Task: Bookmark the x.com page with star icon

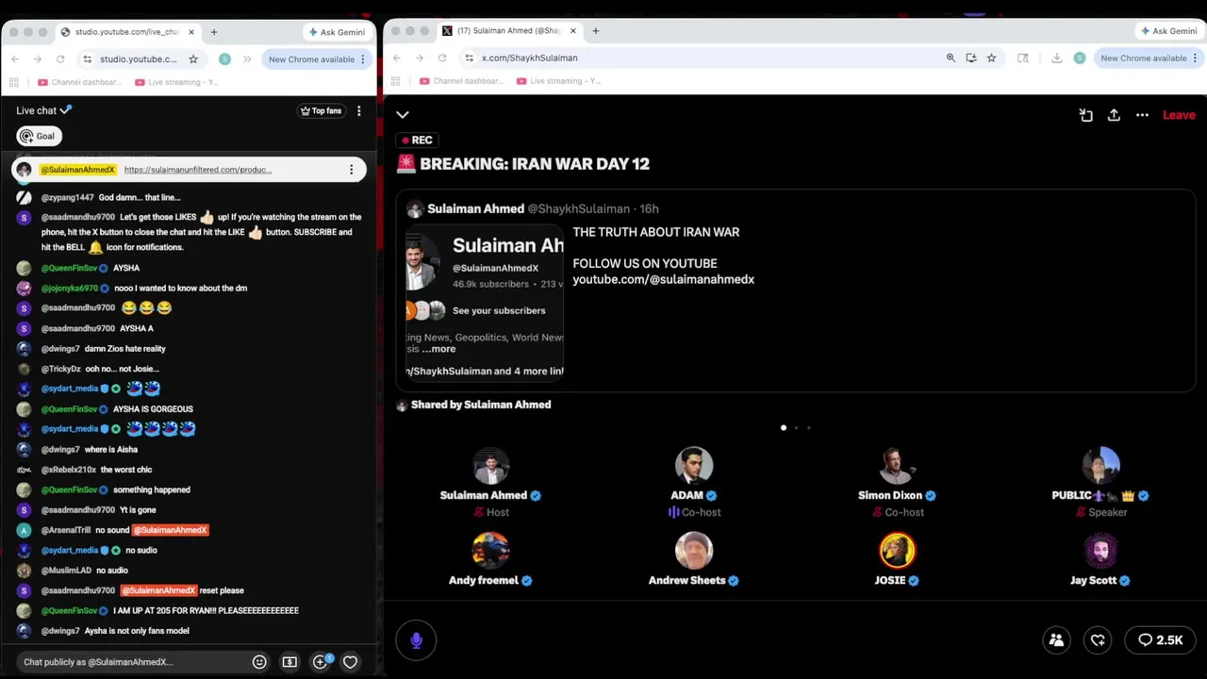Action: 991,58
